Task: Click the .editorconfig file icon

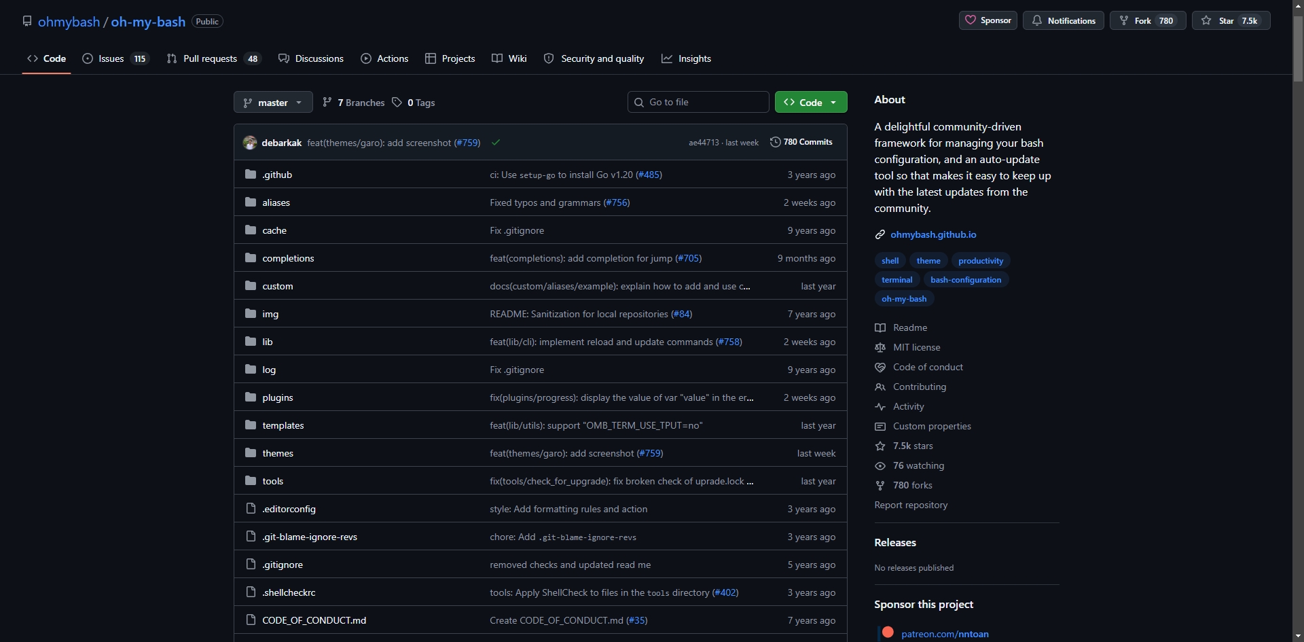Action: point(251,509)
